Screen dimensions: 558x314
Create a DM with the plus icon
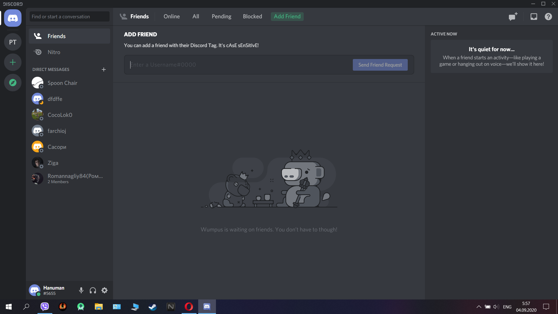pyautogui.click(x=104, y=69)
